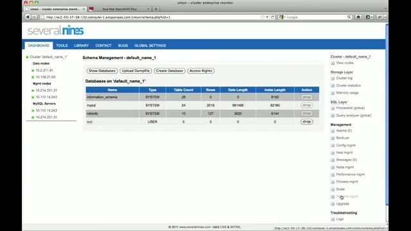Click the icon beside Processlist (global)
Viewport: 411px width, 231px height.
click(333, 108)
